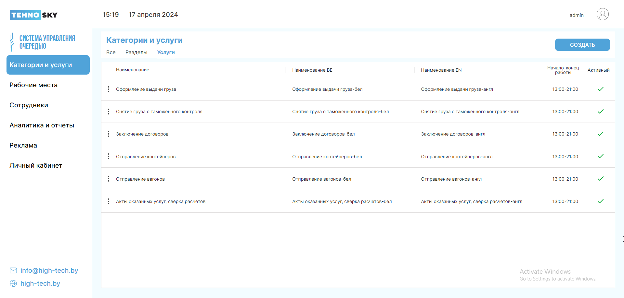The width and height of the screenshot is (624, 298).
Task: Click the envelope icon next to info@high-tech.by
Action: pos(13,270)
